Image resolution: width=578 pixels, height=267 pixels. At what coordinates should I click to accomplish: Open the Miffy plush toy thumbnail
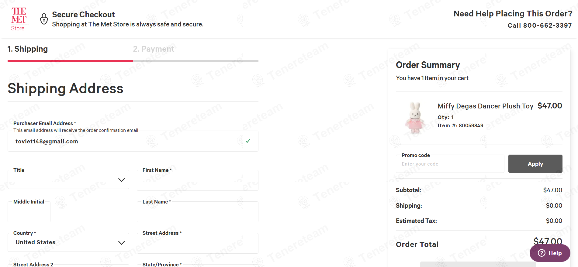click(x=415, y=118)
